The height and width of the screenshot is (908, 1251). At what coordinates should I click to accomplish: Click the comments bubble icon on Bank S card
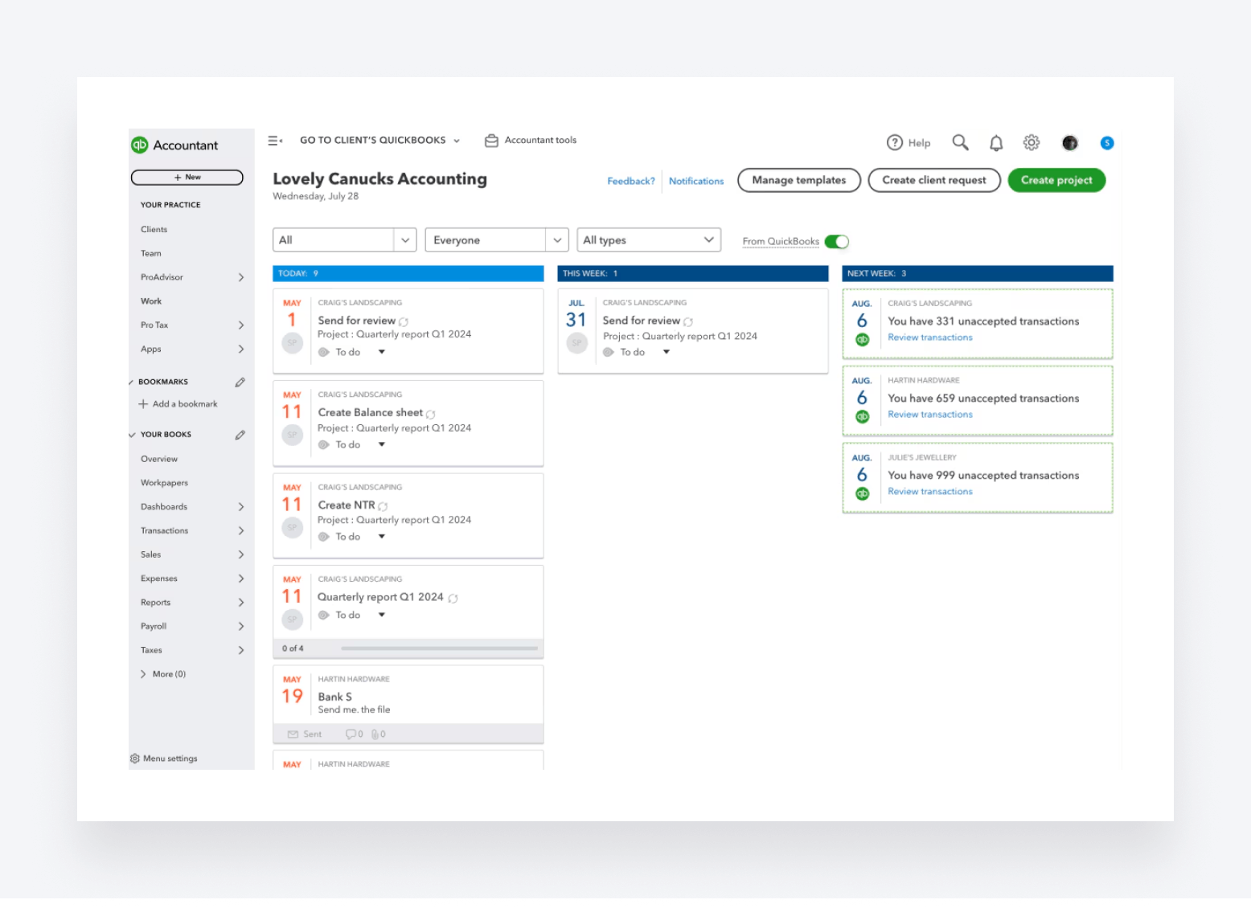[351, 734]
